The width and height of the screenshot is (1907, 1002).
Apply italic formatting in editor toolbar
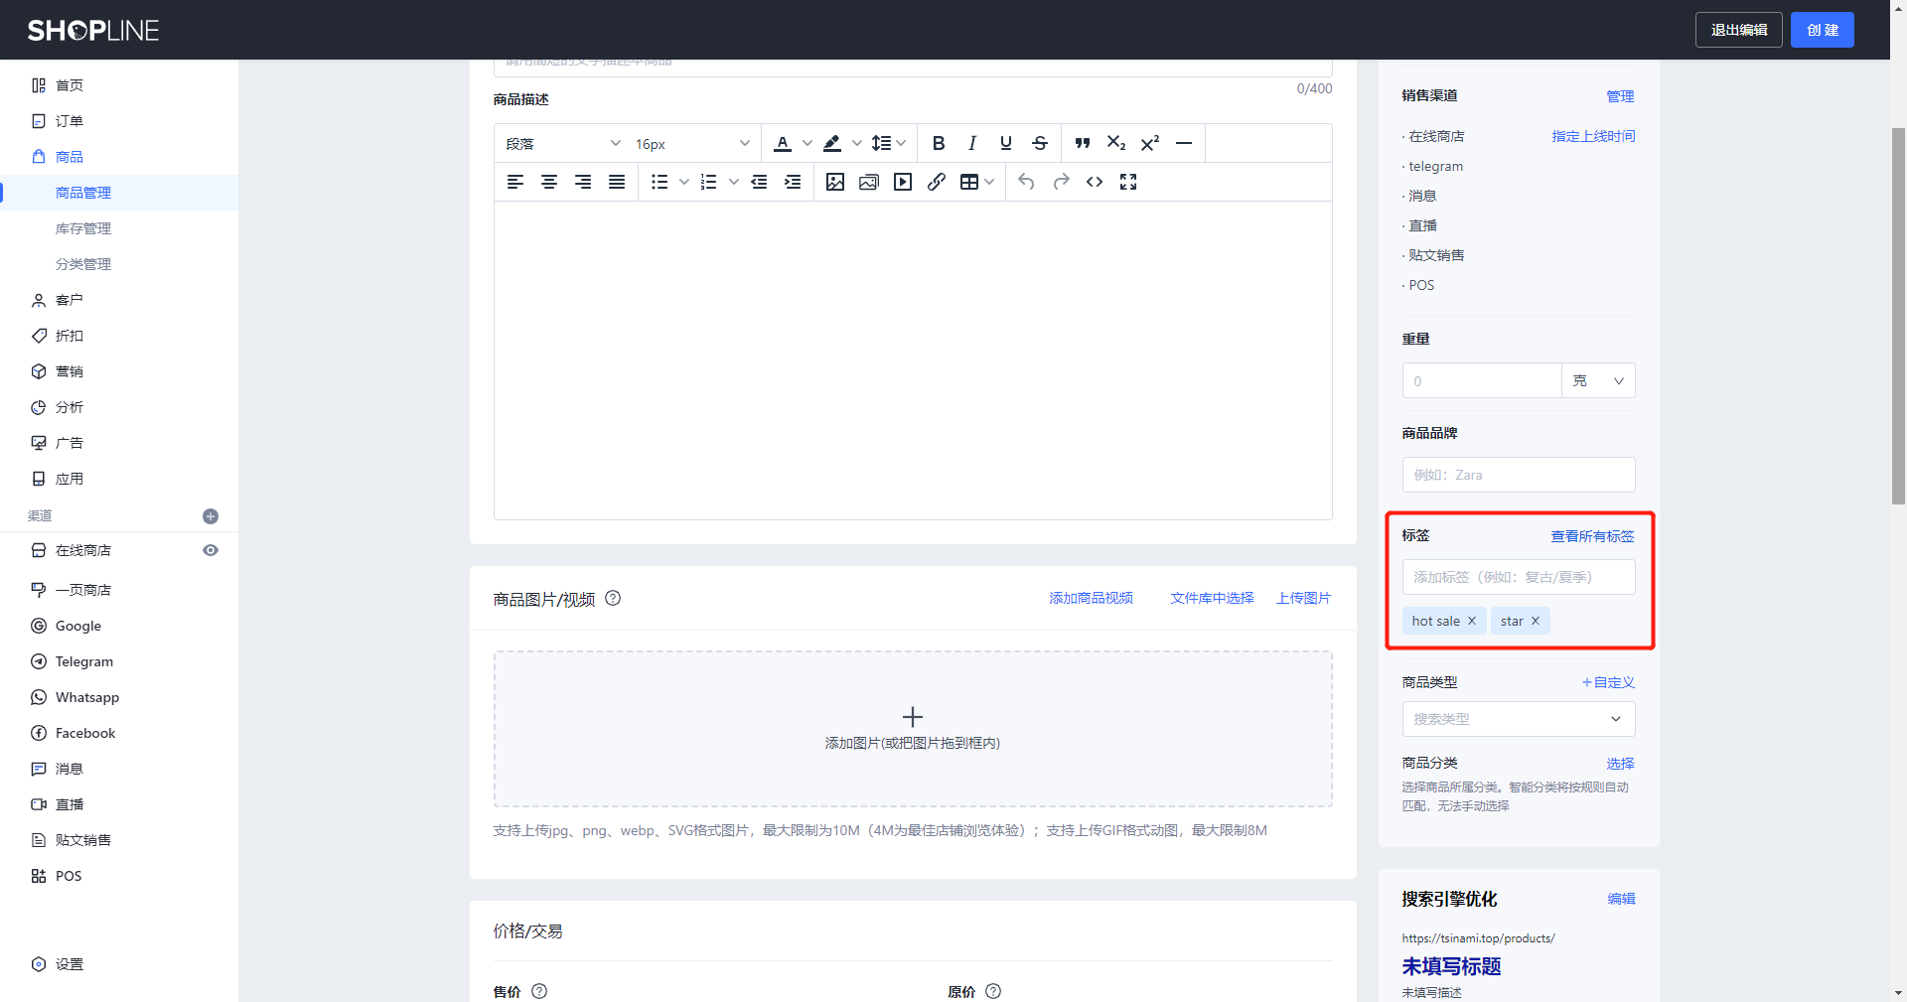click(x=972, y=143)
